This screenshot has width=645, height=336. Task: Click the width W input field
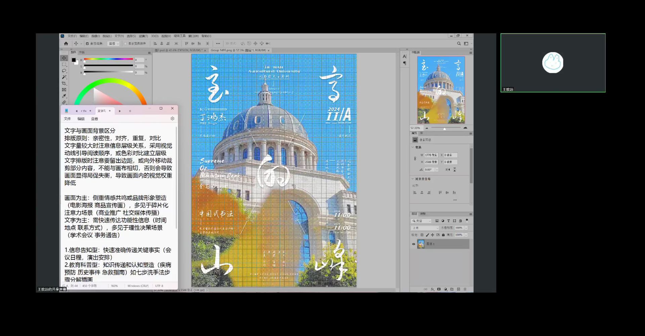pos(431,155)
